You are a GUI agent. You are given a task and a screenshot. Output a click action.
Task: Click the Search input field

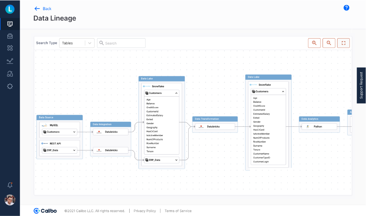(121, 43)
